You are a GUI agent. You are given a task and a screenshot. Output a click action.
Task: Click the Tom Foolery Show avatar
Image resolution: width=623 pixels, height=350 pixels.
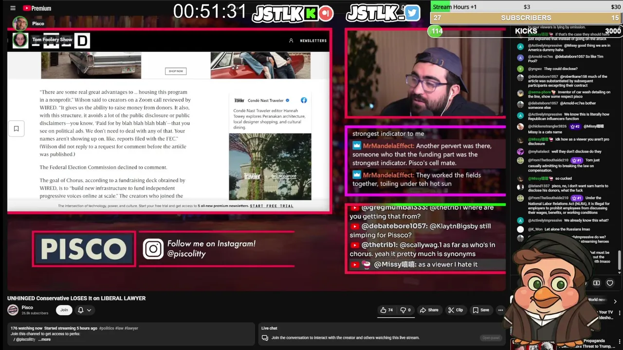point(20,40)
